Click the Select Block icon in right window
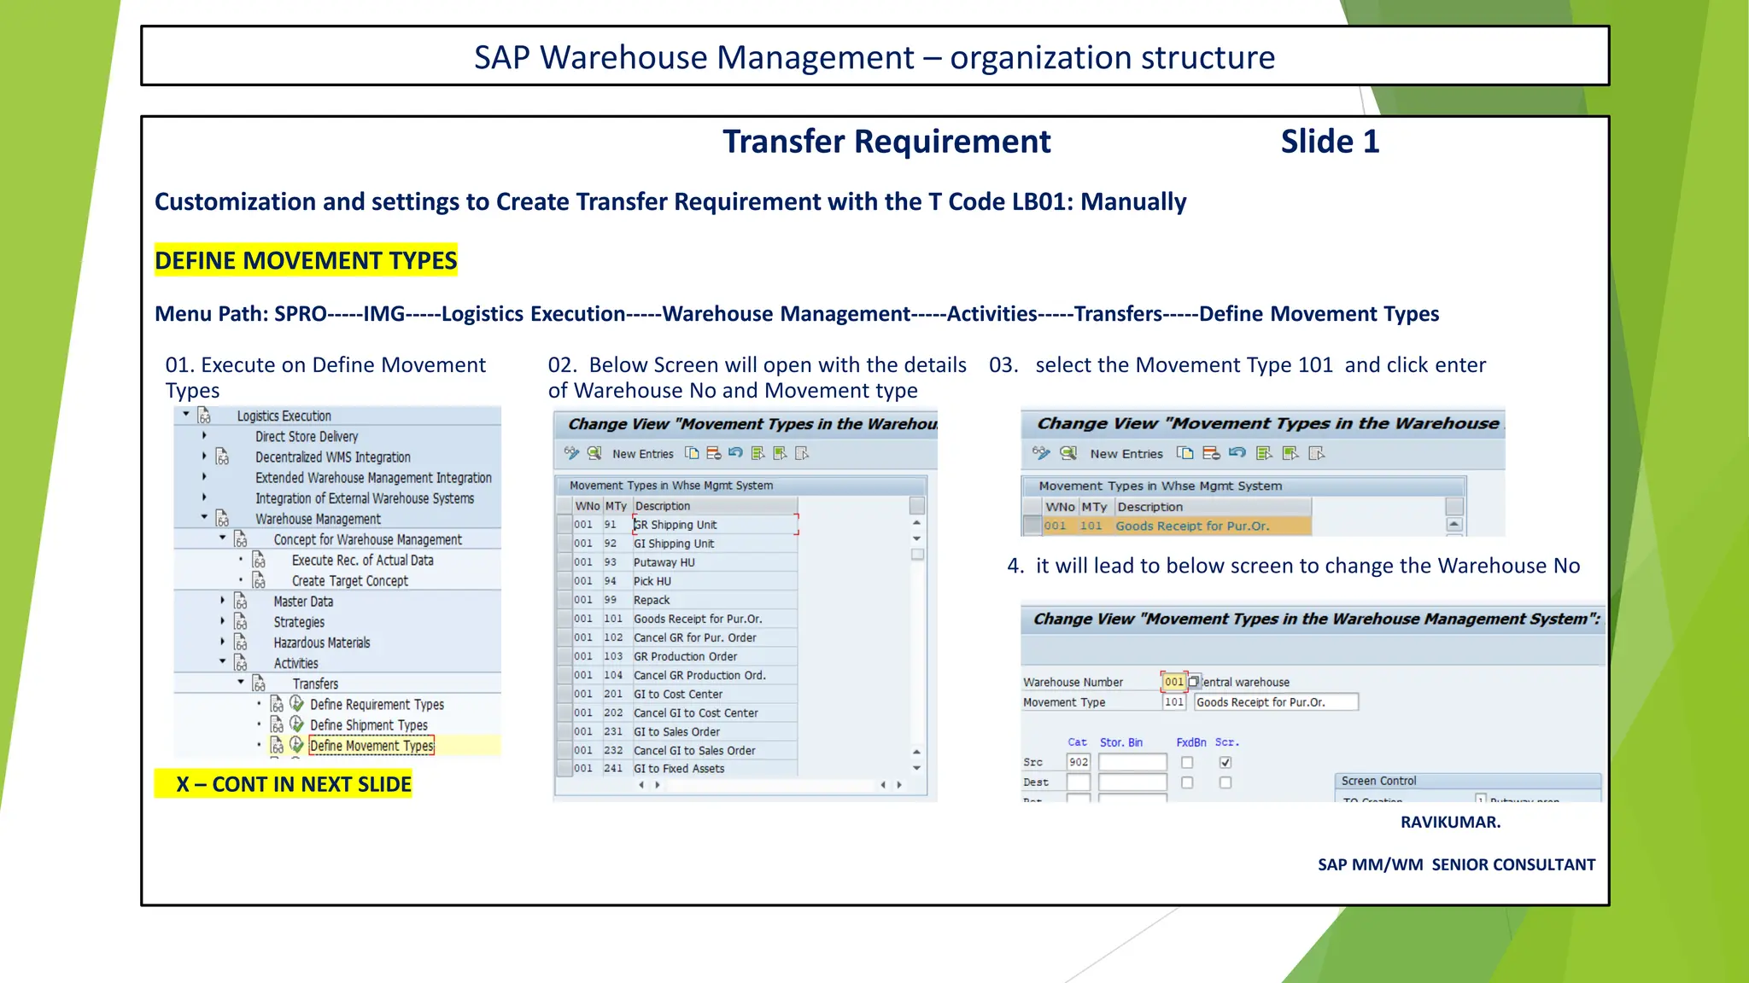 pos(1290,453)
